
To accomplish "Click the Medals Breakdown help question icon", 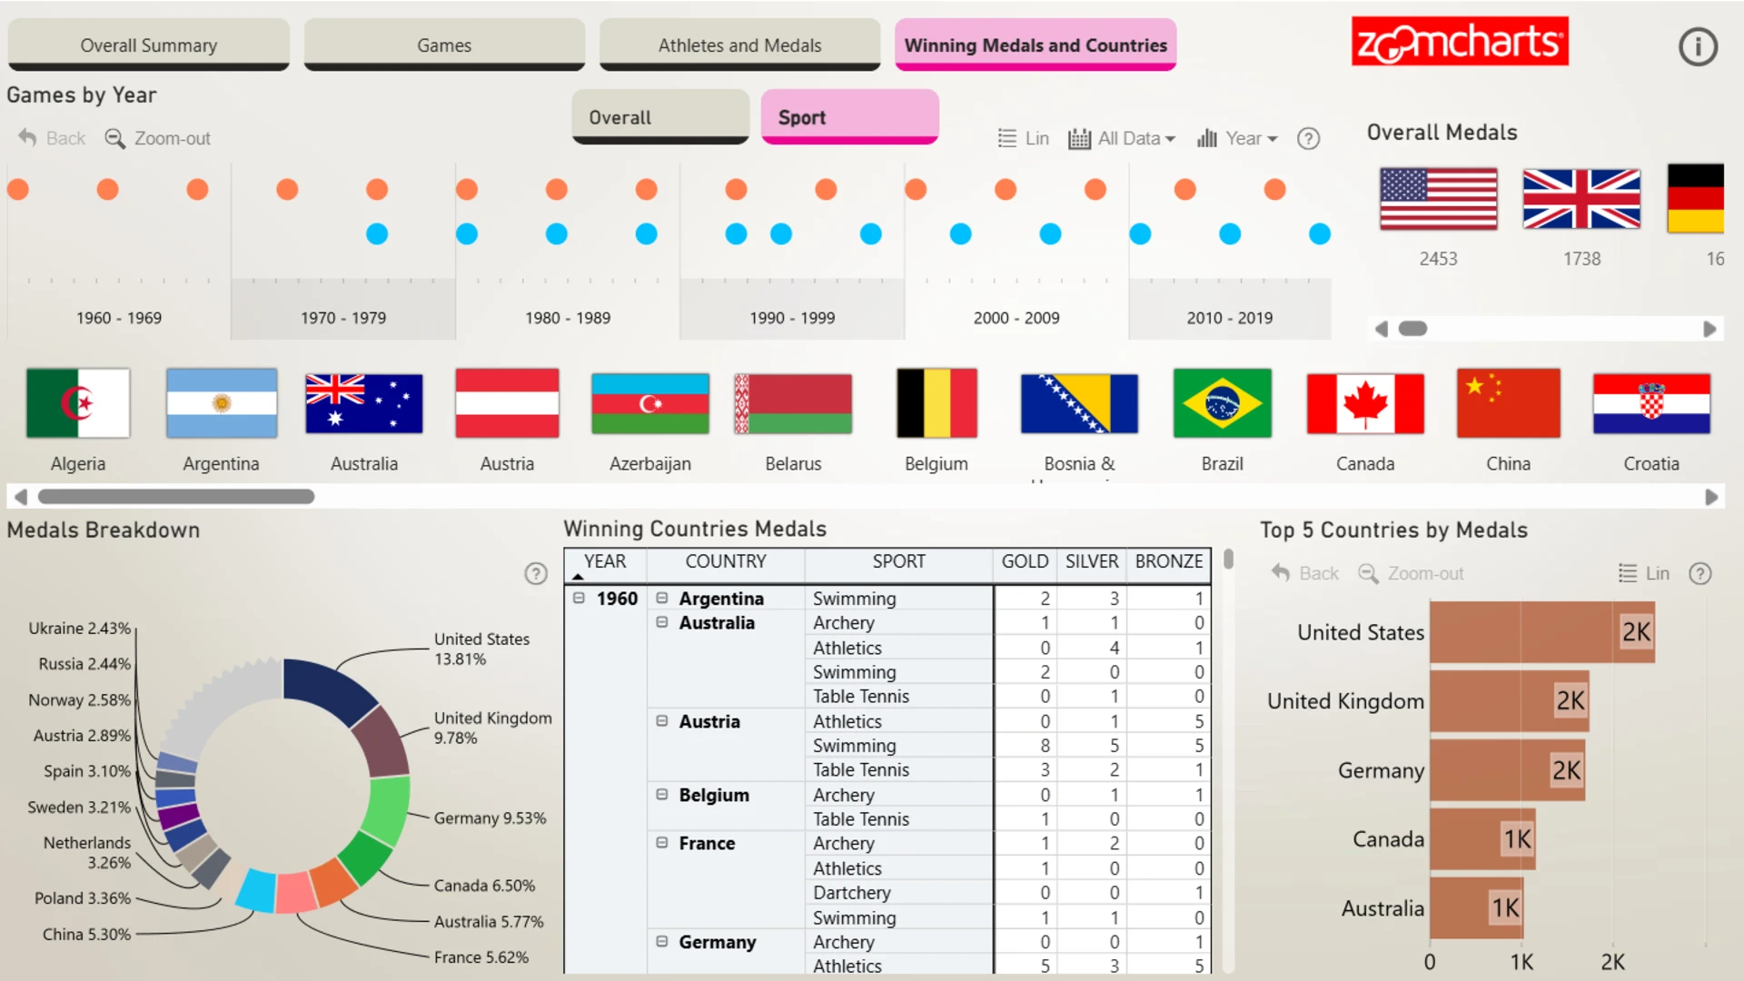I will (536, 573).
